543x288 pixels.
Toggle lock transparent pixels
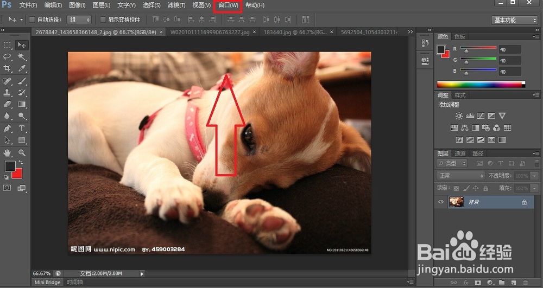click(x=456, y=188)
